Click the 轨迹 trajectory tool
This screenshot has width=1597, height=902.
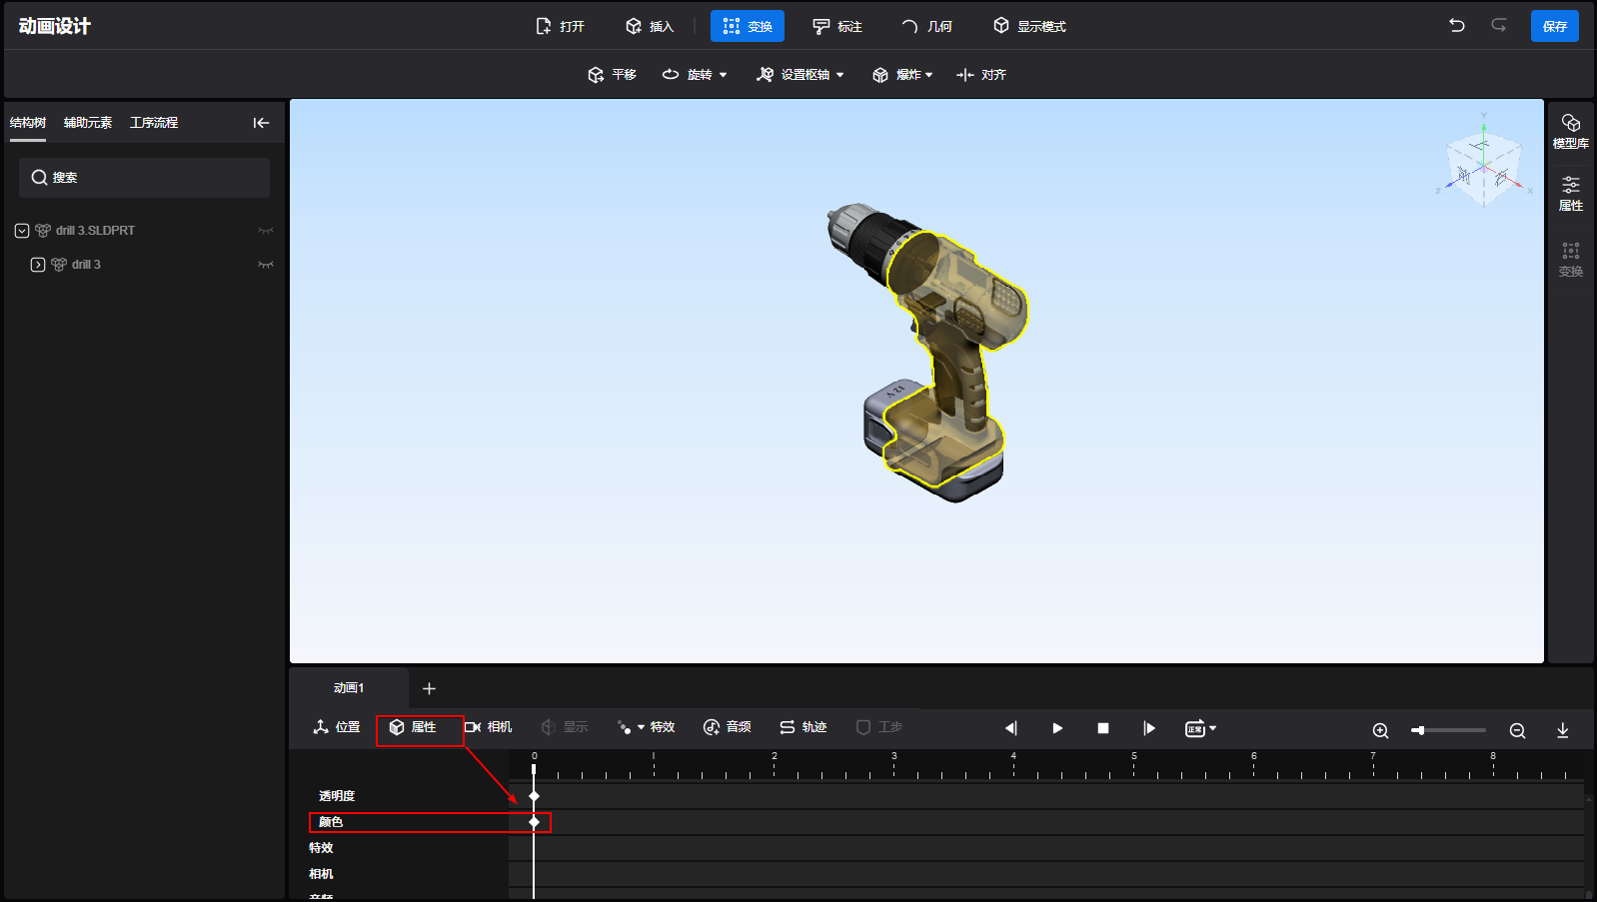point(803,727)
